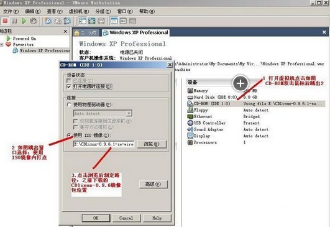Open the 虚拟机 menu
Screen dimensions: 330x227
click(79, 11)
